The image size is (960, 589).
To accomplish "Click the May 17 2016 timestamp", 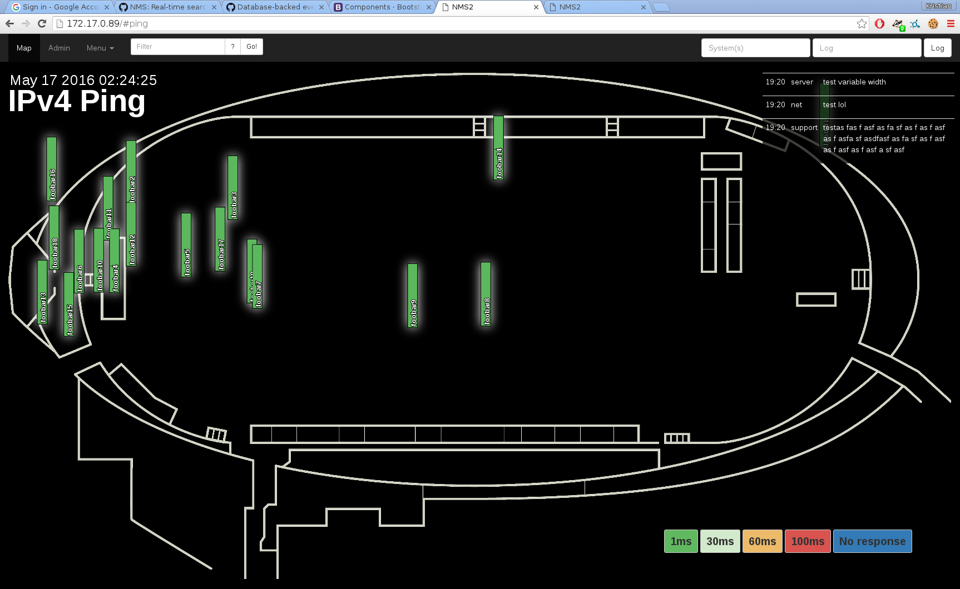I will point(83,80).
